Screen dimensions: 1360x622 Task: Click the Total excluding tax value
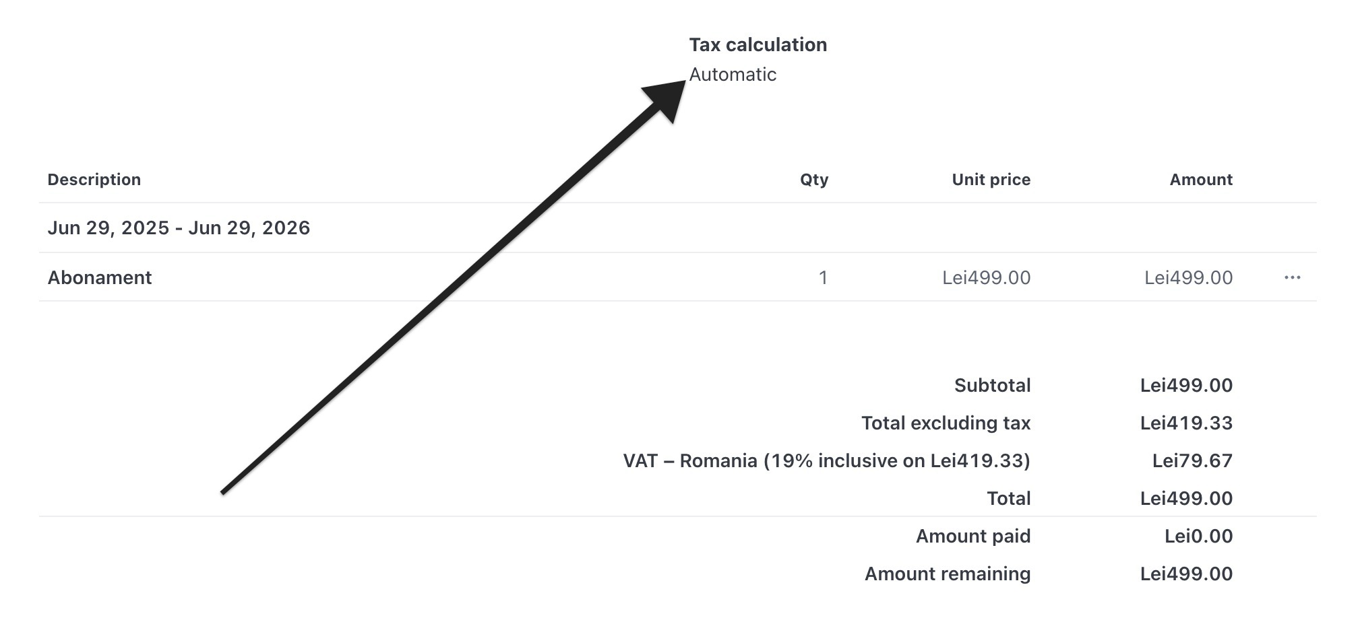(1186, 423)
